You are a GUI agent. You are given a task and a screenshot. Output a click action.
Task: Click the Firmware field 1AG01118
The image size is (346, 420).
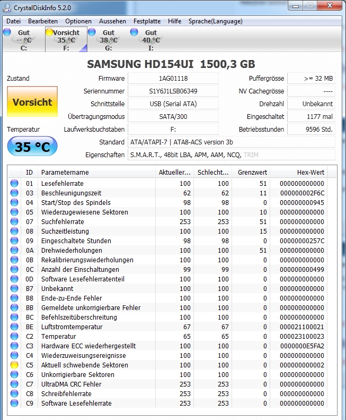pyautogui.click(x=173, y=78)
